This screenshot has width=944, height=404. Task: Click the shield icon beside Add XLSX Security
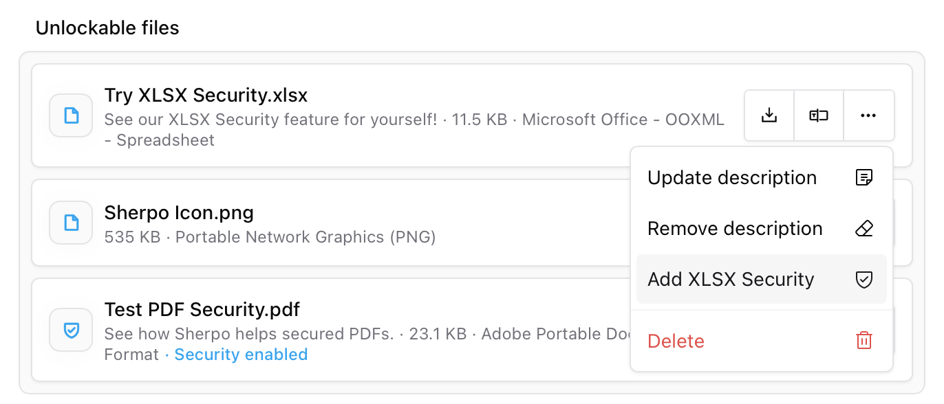coord(864,279)
